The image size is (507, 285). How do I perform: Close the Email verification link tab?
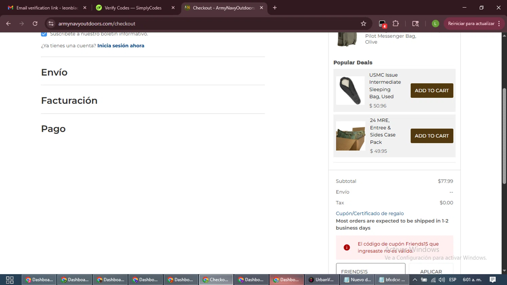85,8
